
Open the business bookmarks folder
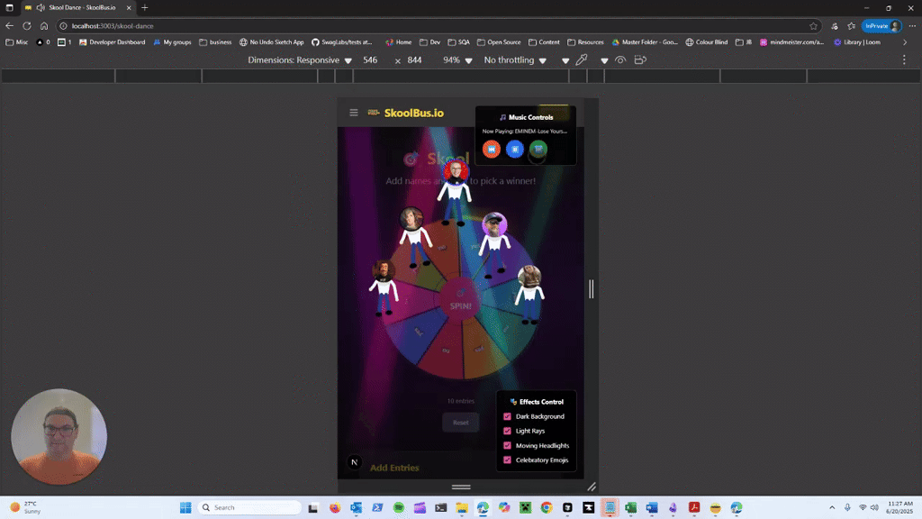(x=215, y=42)
